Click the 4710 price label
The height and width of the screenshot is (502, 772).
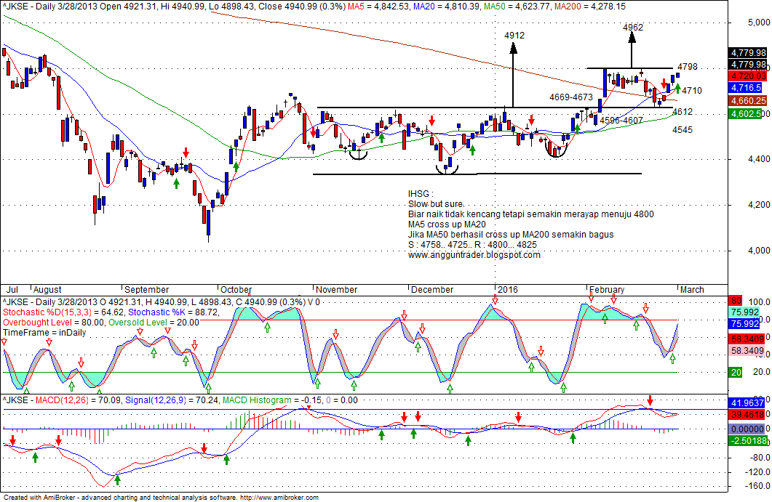coord(692,91)
